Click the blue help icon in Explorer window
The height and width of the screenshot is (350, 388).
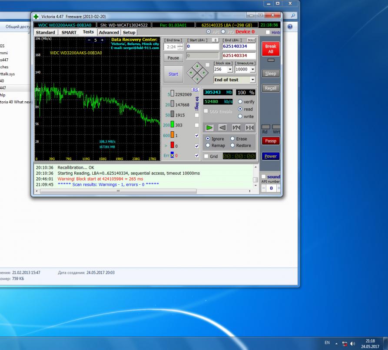pyautogui.click(x=290, y=27)
